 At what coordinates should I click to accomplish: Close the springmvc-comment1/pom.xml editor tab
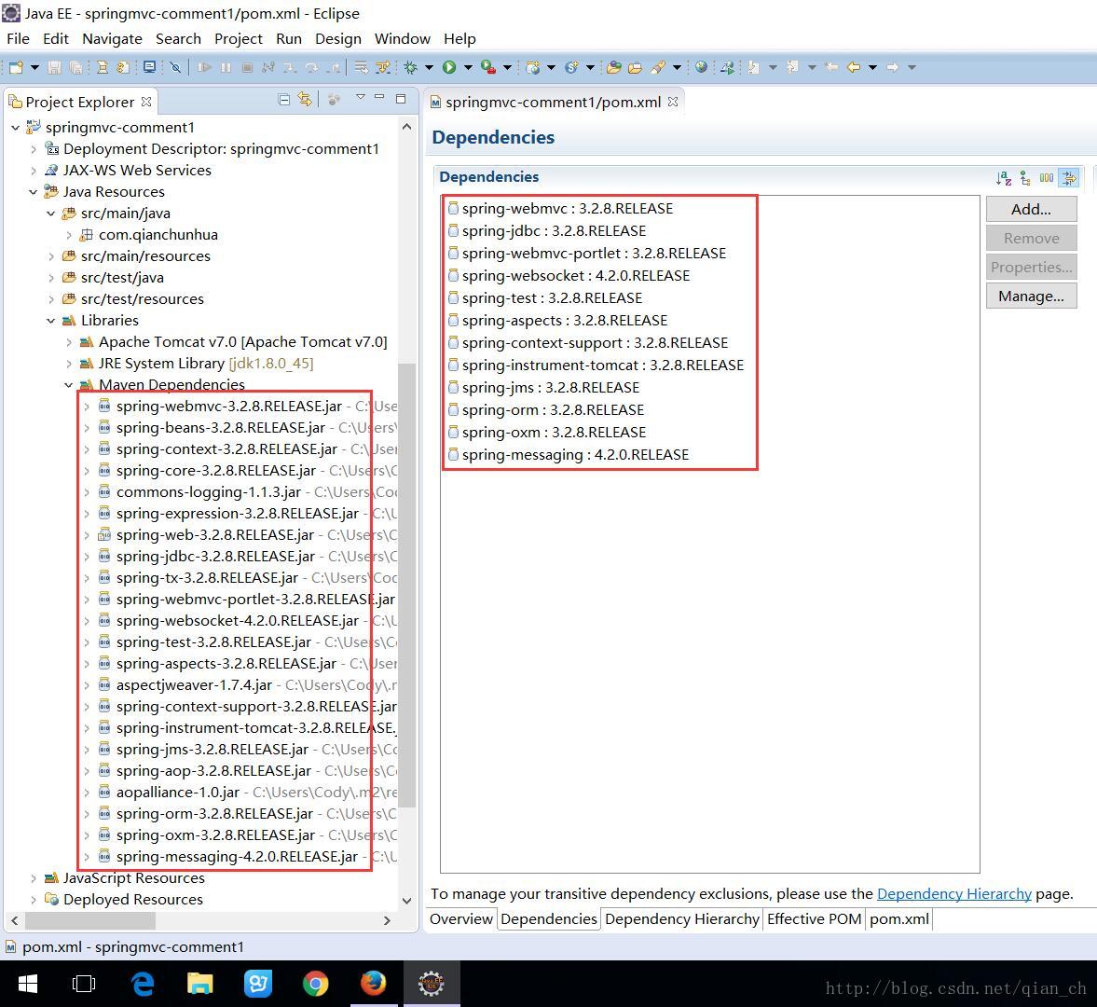click(673, 102)
